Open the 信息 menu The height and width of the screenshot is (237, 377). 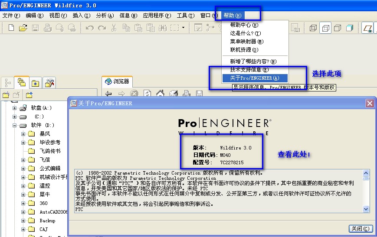coord(128,16)
